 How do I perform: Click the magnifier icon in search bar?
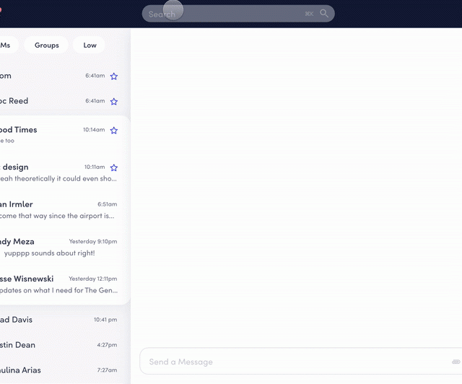click(324, 14)
